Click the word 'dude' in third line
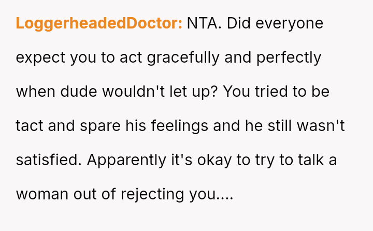 point(79,92)
